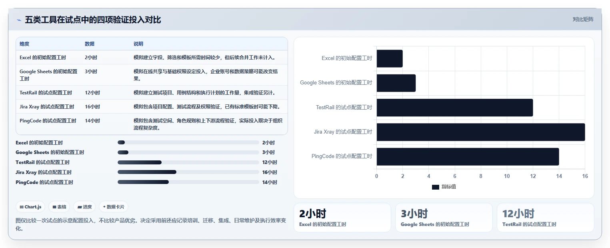Click the x-axis tick label 16
This screenshot has height=248, width=610.
[585, 176]
